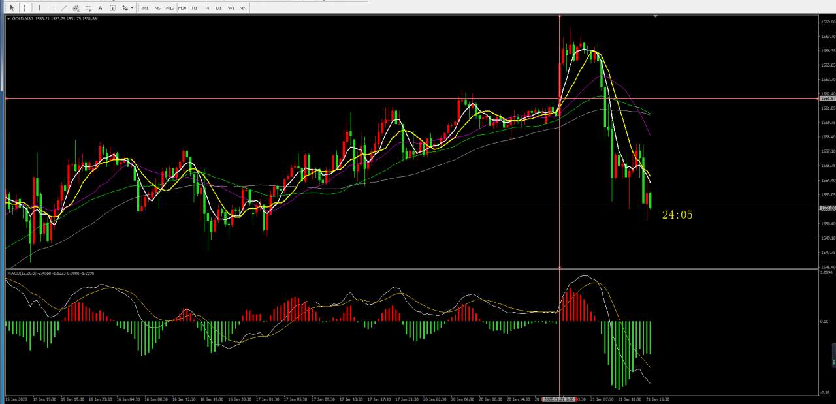Switch chart to W1 timeframe
Screen dimensions: 836x404
[x=231, y=8]
